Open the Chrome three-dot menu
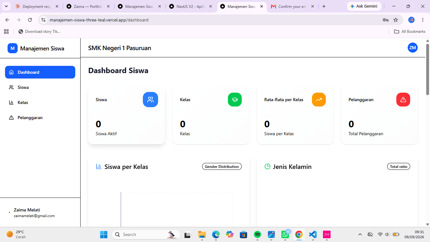This screenshot has height=242, width=430. pos(423,20)
